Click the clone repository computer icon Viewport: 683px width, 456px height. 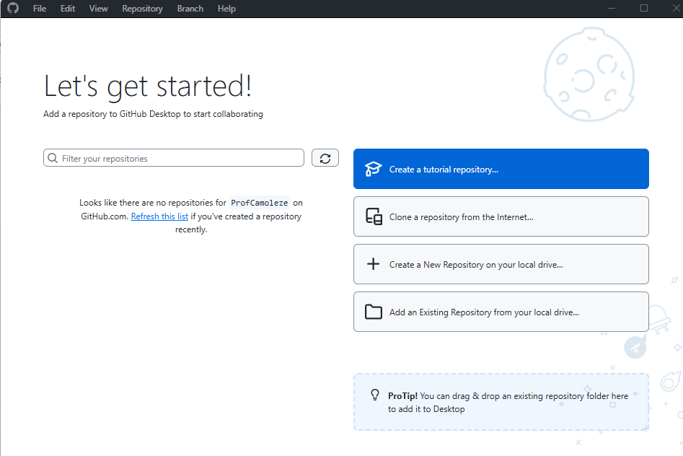[373, 217]
